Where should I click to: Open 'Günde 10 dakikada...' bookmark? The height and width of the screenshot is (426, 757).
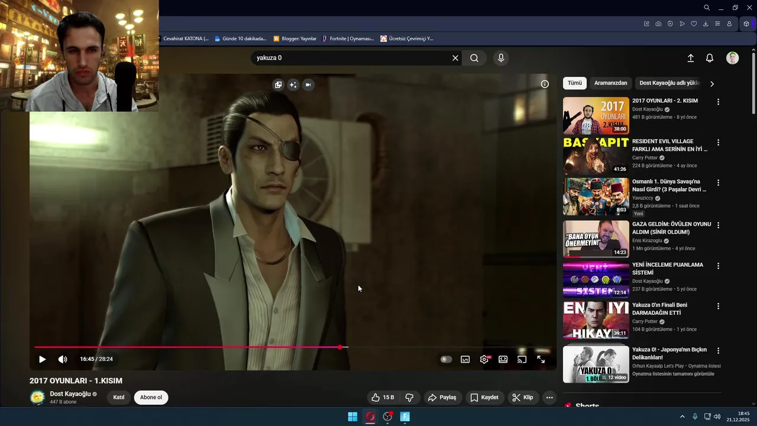[x=241, y=38]
